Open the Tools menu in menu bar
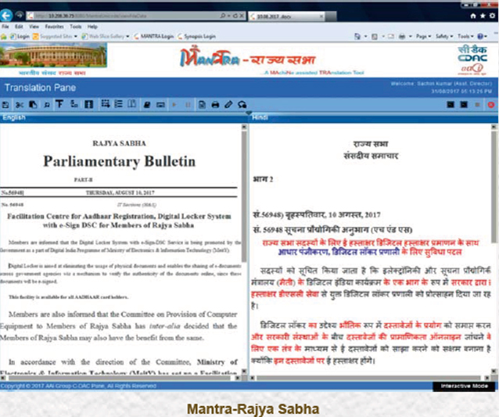 pos(75,27)
